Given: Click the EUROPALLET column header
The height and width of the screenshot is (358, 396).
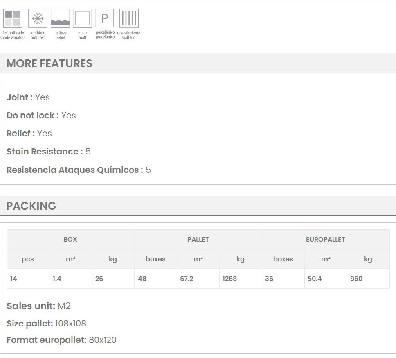Looking at the screenshot, I should coord(326,239).
